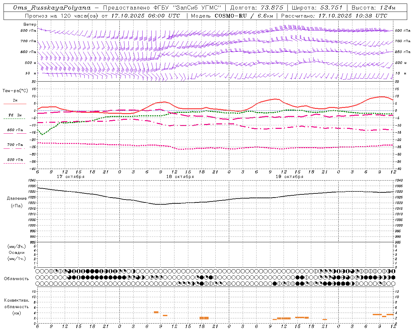This screenshot has height=329, width=412.
Task: Select the '17.10.2025 06:00 UTC' start time
Action: pos(145,16)
